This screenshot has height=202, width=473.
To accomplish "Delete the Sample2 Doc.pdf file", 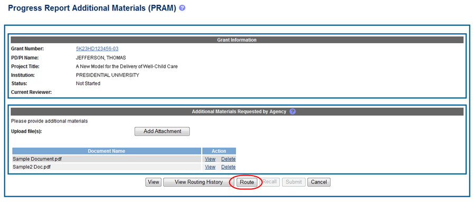I will click(229, 167).
